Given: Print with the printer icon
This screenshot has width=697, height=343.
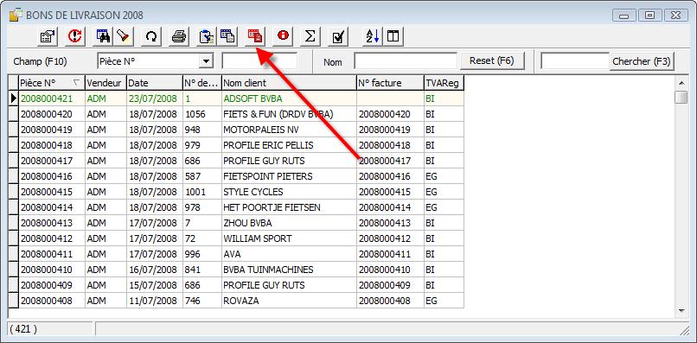Looking at the screenshot, I should pyautogui.click(x=179, y=36).
